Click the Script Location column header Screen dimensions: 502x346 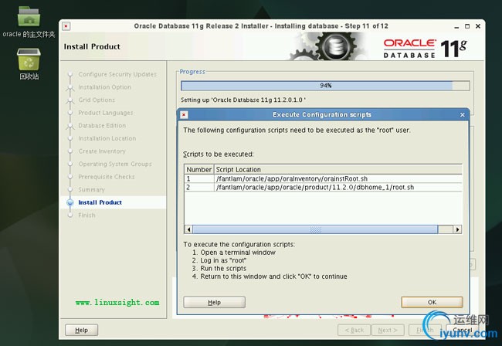coord(338,170)
